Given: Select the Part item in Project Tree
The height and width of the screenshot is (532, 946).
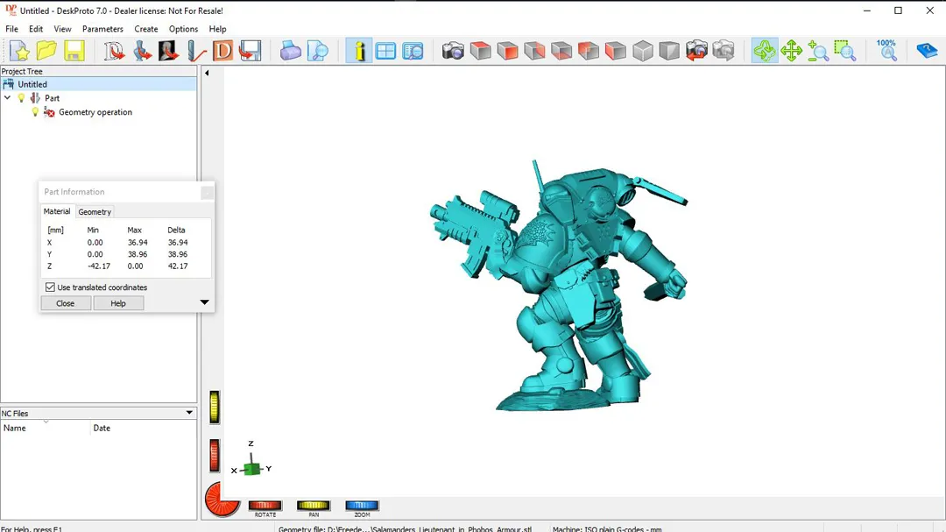Looking at the screenshot, I should tap(52, 98).
